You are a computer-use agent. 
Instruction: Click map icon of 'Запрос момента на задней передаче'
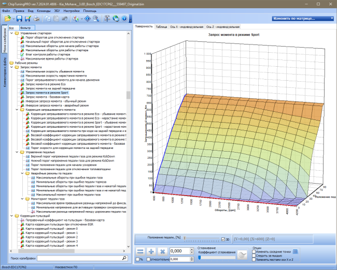click(x=22, y=88)
